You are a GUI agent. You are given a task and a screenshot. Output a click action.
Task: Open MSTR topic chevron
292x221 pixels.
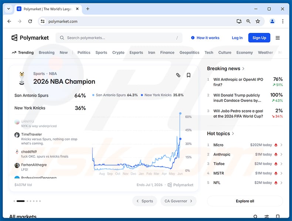[281, 173]
